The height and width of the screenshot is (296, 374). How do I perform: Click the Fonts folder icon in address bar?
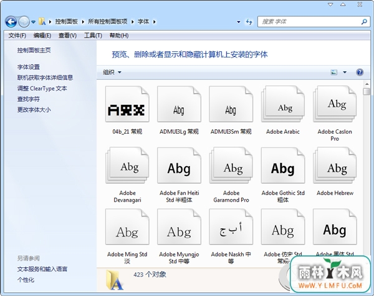point(42,21)
